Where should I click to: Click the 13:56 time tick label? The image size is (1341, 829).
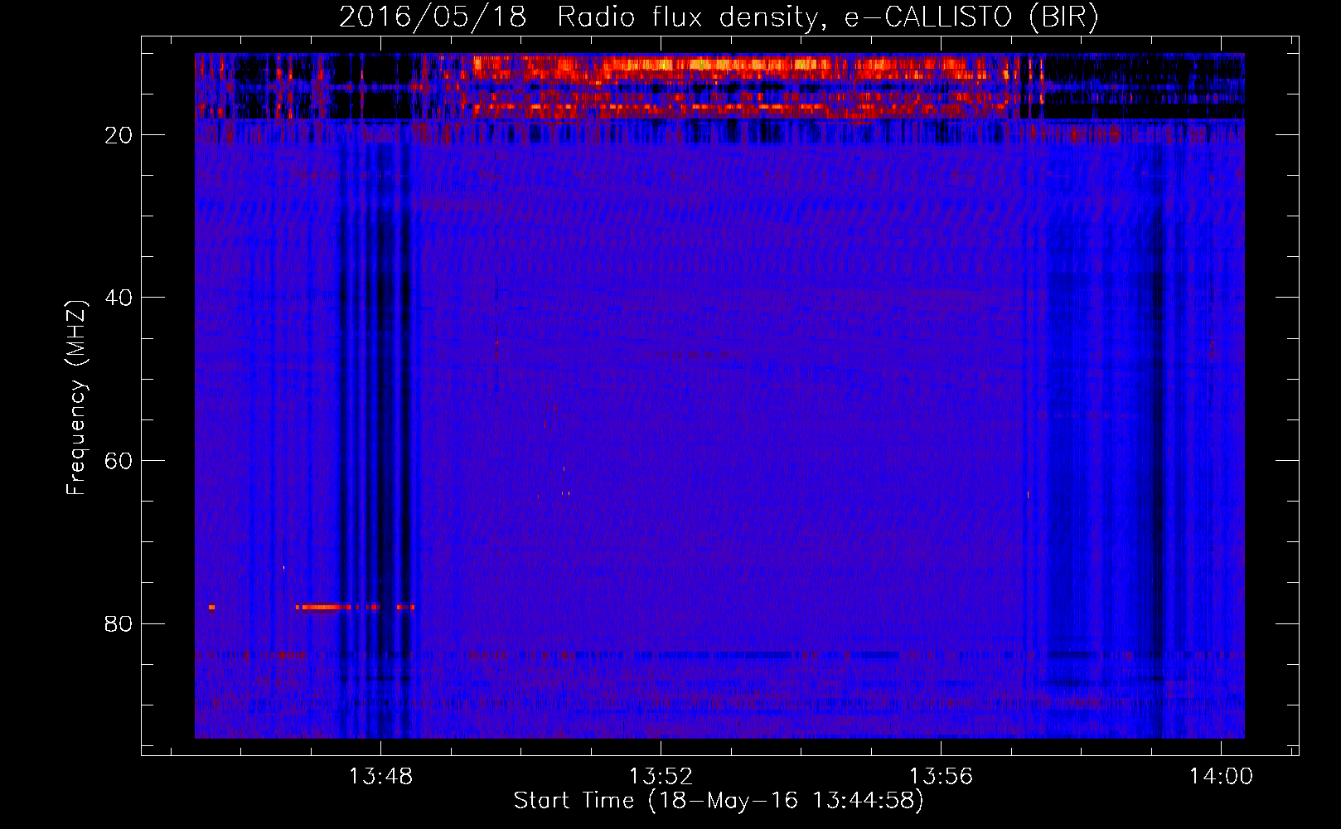[941, 777]
